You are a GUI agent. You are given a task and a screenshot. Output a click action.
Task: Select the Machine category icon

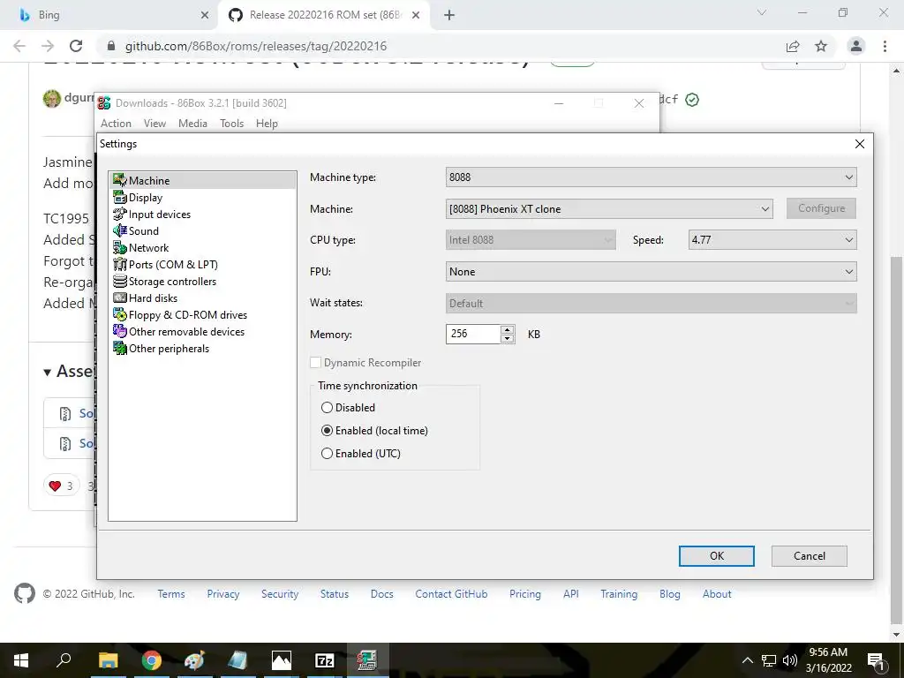(x=120, y=180)
